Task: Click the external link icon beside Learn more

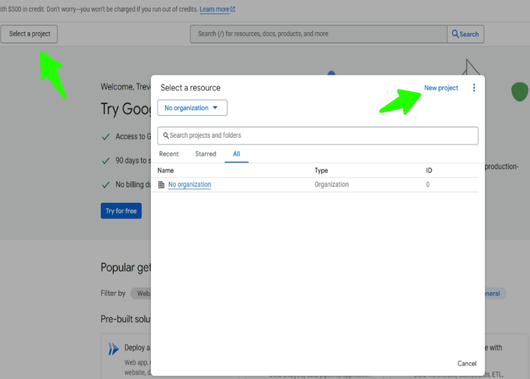Action: 233,10
